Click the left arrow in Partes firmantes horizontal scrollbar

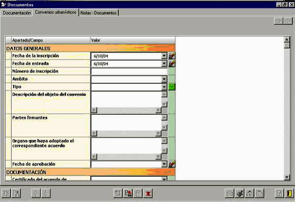[94, 134]
